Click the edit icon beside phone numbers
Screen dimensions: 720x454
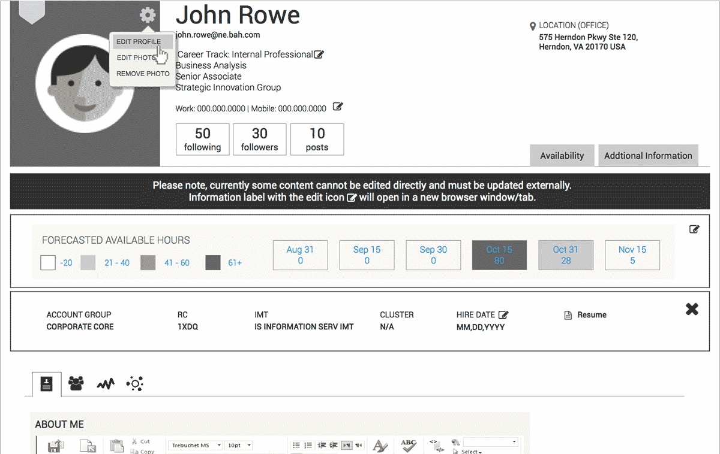tap(338, 107)
